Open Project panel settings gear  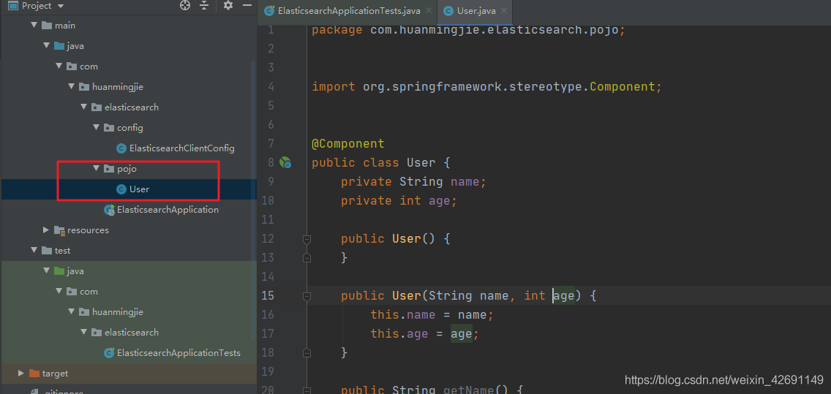228,6
